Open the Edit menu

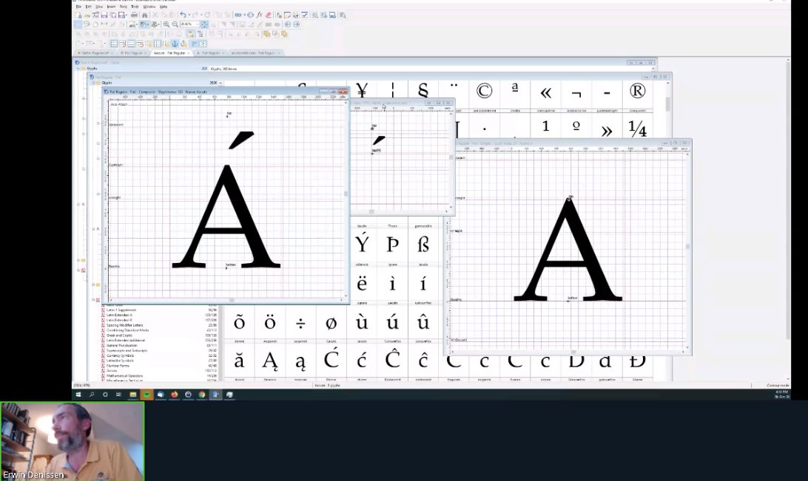[89, 7]
